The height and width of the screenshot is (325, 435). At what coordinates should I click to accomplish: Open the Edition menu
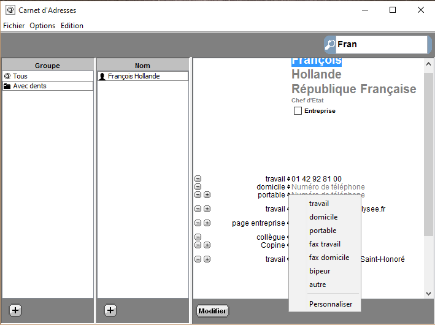pyautogui.click(x=72, y=26)
